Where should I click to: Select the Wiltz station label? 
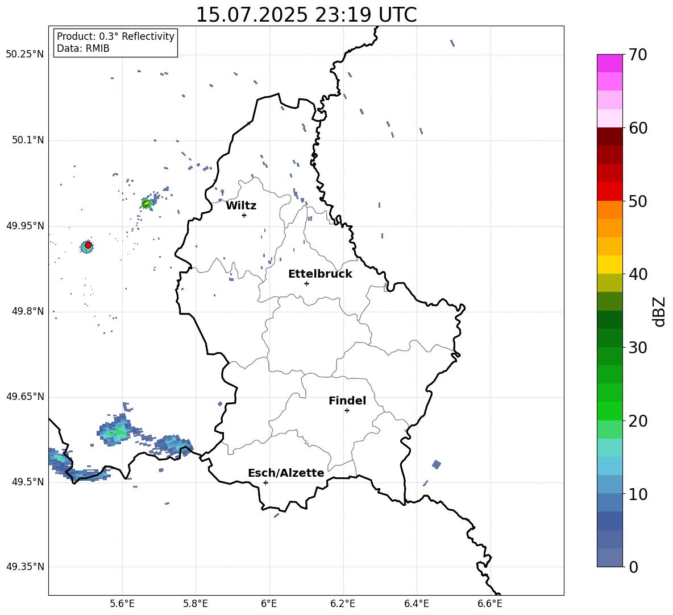click(x=241, y=206)
